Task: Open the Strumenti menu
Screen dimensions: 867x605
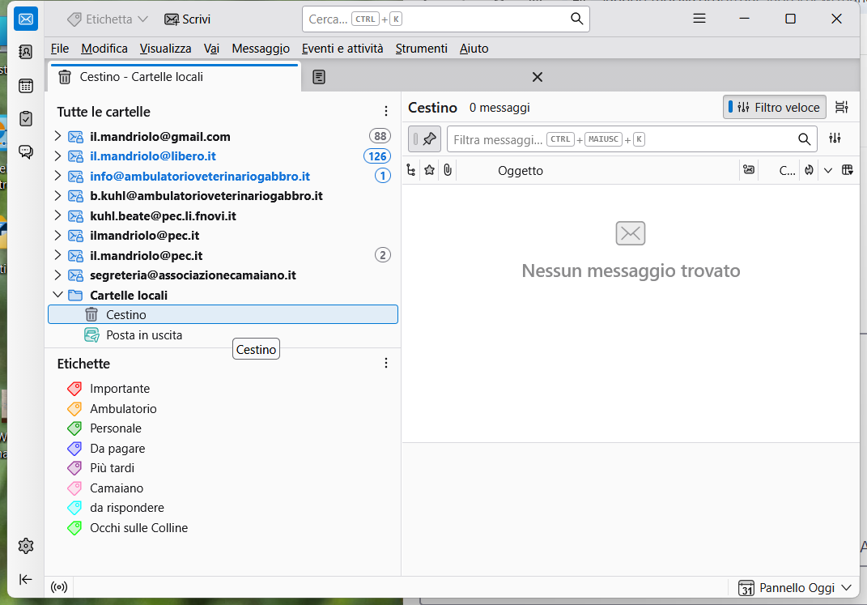Action: click(421, 49)
